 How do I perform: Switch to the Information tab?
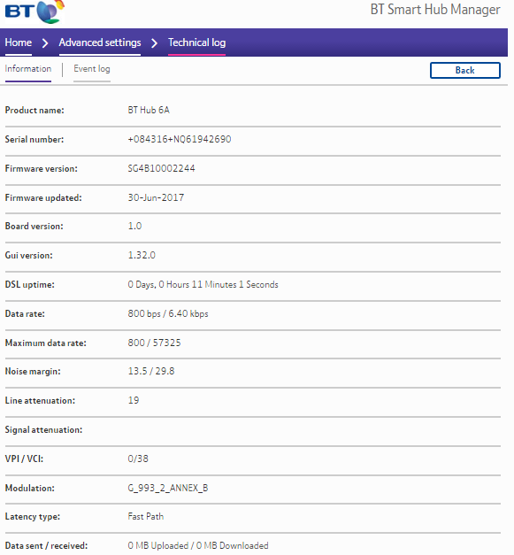pyautogui.click(x=28, y=69)
